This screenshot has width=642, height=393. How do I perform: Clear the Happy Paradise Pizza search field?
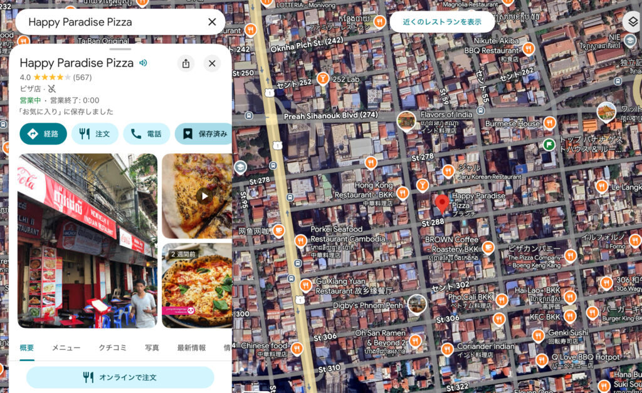pos(212,22)
